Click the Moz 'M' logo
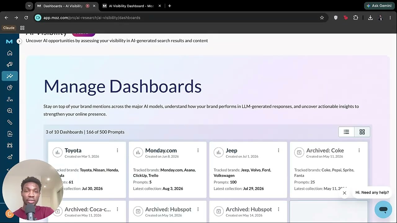 pos(9,42)
